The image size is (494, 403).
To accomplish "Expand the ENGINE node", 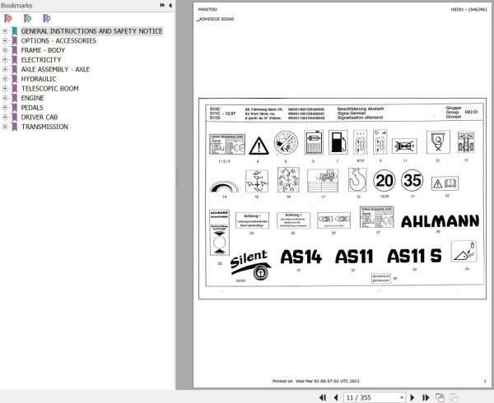I will [5, 98].
